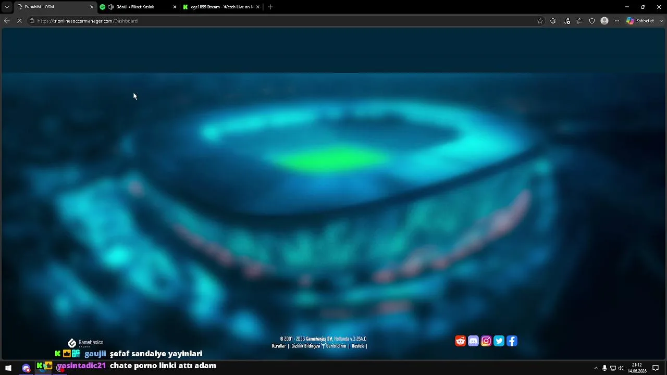Image resolution: width=667 pixels, height=375 pixels.
Task: Close the Gönül Fikret Kızılok tab
Action: [175, 7]
